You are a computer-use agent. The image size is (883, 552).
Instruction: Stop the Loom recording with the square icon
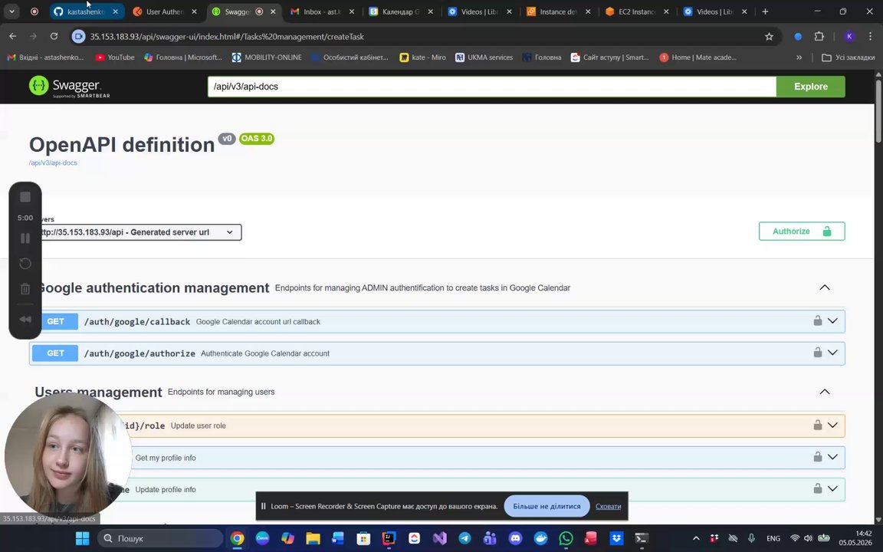(25, 196)
